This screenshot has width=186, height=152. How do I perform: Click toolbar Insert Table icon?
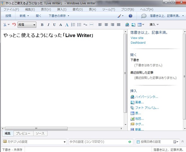coord(139,25)
